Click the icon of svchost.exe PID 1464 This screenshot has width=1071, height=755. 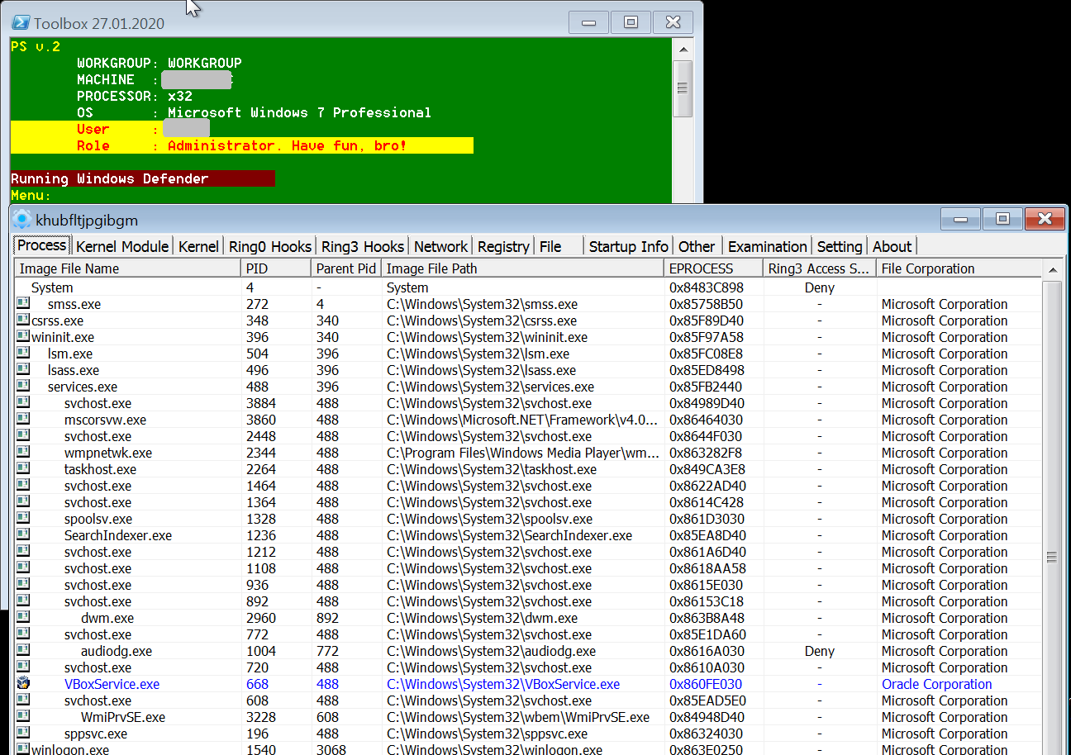(x=22, y=486)
